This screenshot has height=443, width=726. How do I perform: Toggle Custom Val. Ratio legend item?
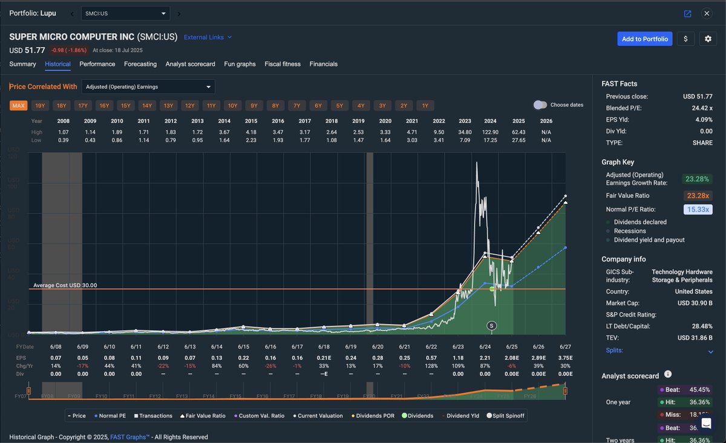(x=258, y=416)
